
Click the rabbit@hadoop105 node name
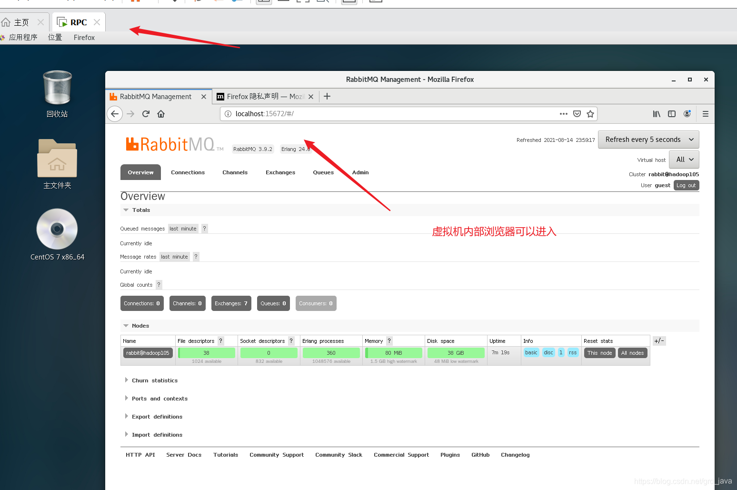(x=148, y=353)
